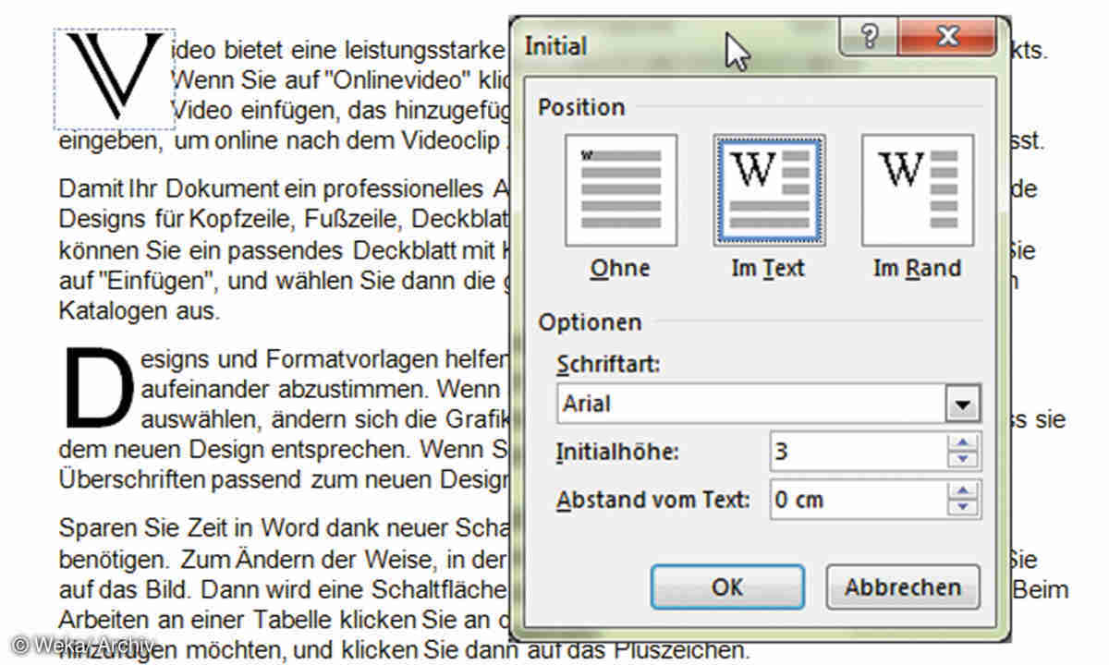Viewport: 1109px width, 665px height.
Task: Close the Initial dialog with the X
Action: (945, 37)
